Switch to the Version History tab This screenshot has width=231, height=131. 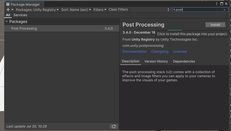pyautogui.click(x=156, y=62)
